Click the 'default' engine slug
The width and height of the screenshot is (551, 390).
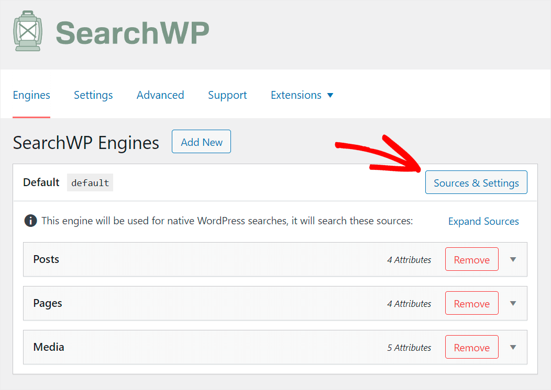[x=90, y=183]
